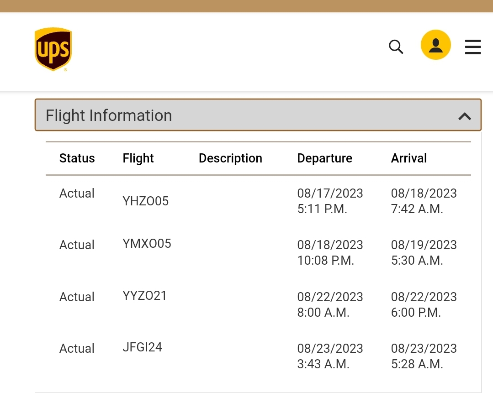Click the Description column header
The image size is (493, 403).
pyautogui.click(x=230, y=158)
